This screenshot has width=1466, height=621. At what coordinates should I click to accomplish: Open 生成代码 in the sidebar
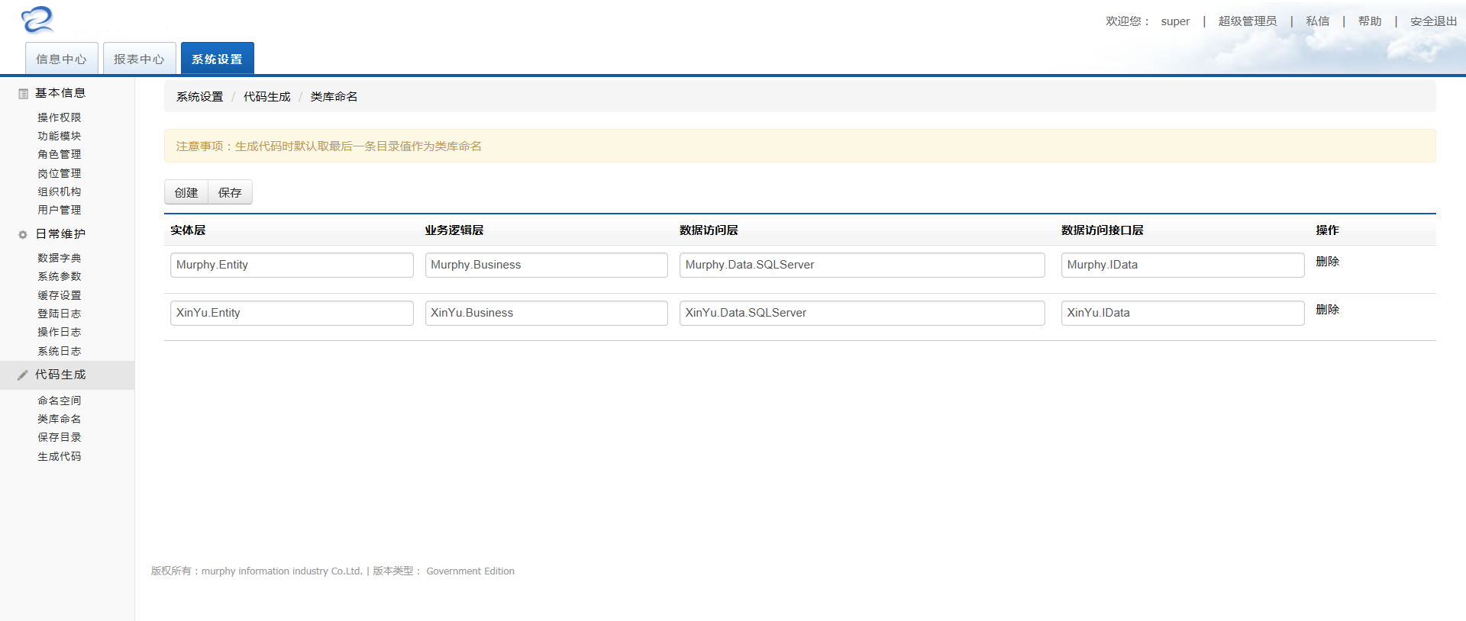60,456
